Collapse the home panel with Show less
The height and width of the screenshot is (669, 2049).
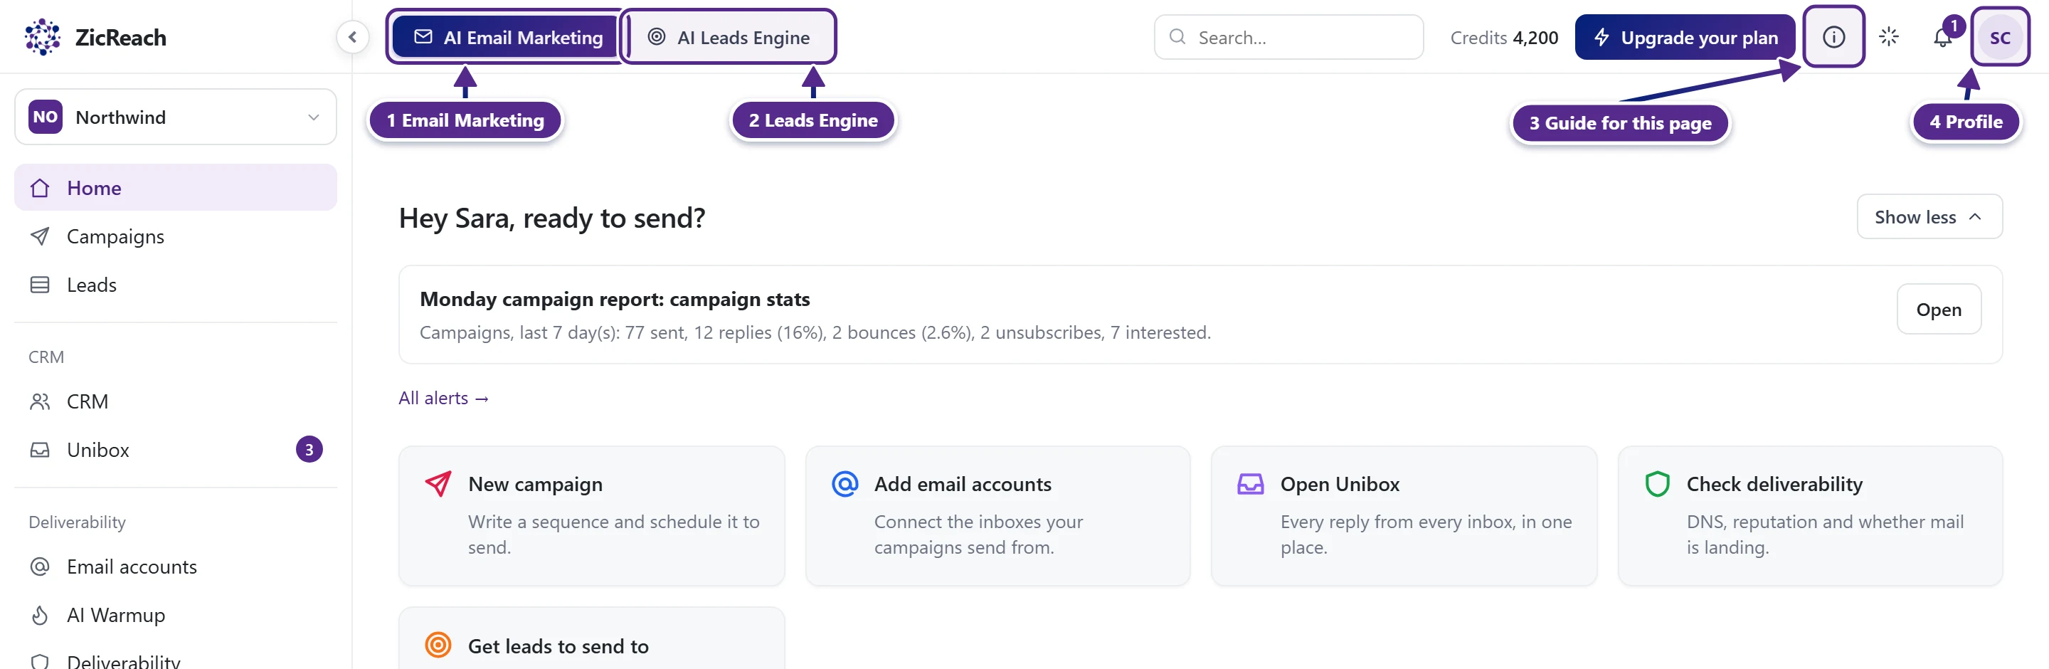[x=1929, y=216]
